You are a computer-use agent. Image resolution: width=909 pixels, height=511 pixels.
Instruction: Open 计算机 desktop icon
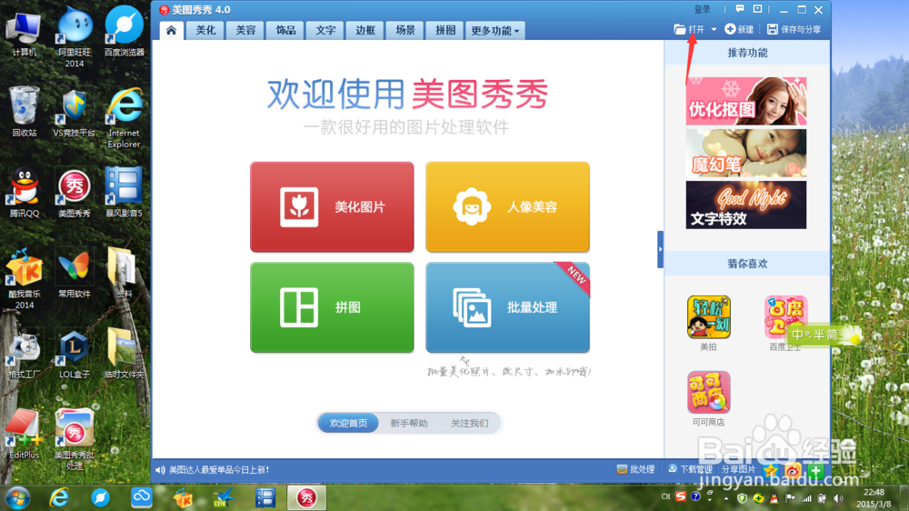tap(24, 34)
